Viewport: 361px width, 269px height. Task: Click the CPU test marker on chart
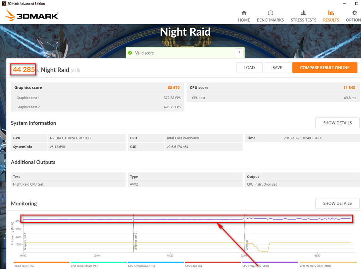coord(247,245)
